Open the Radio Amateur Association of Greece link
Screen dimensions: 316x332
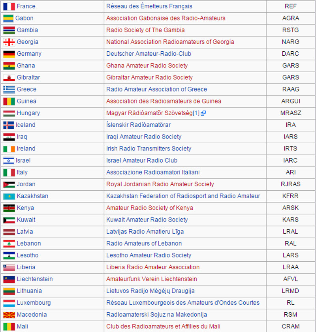click(156, 89)
